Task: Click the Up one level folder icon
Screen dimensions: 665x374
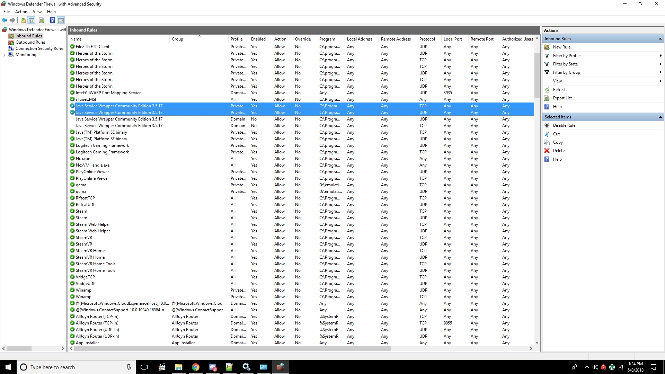Action: (23, 20)
